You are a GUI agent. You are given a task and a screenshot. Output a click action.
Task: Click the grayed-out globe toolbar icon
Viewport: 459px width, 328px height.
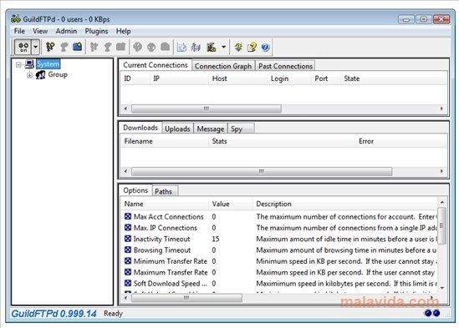click(138, 47)
